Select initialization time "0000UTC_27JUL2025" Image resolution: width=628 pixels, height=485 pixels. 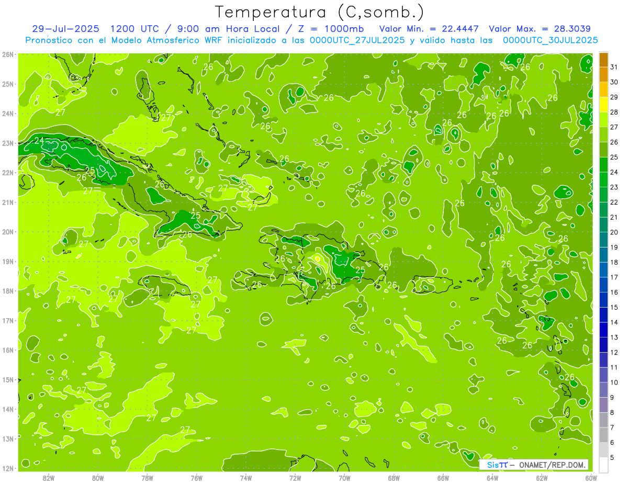(357, 40)
